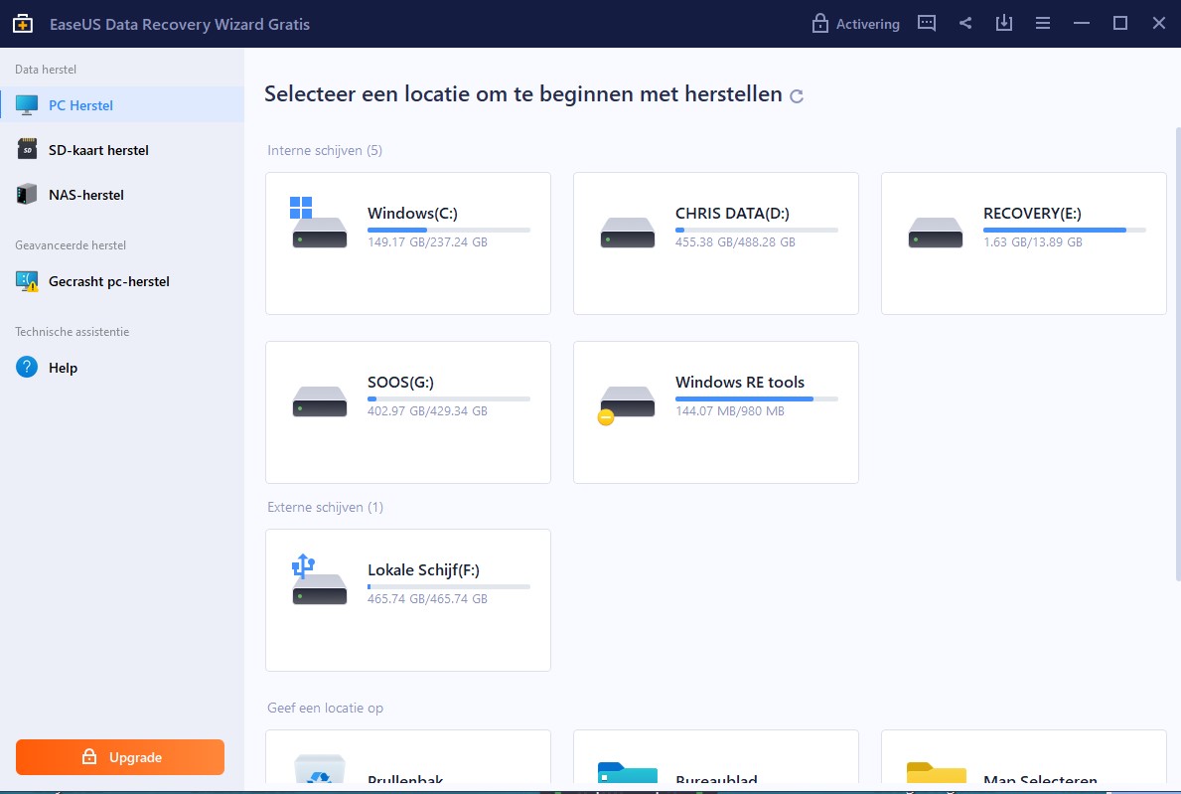Click 402.97 GB/429.34 GB text

(427, 410)
